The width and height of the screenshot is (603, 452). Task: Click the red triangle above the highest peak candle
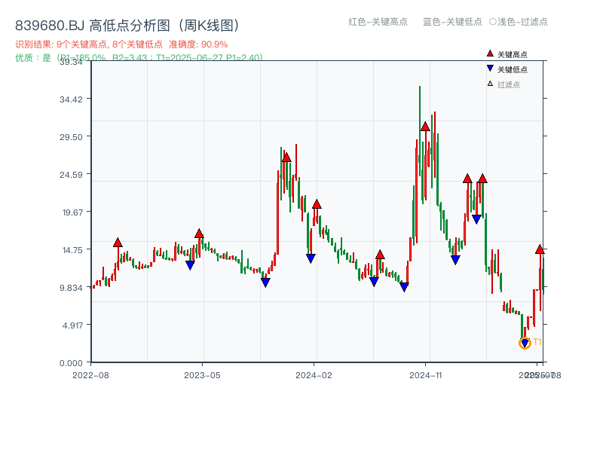tap(425, 128)
